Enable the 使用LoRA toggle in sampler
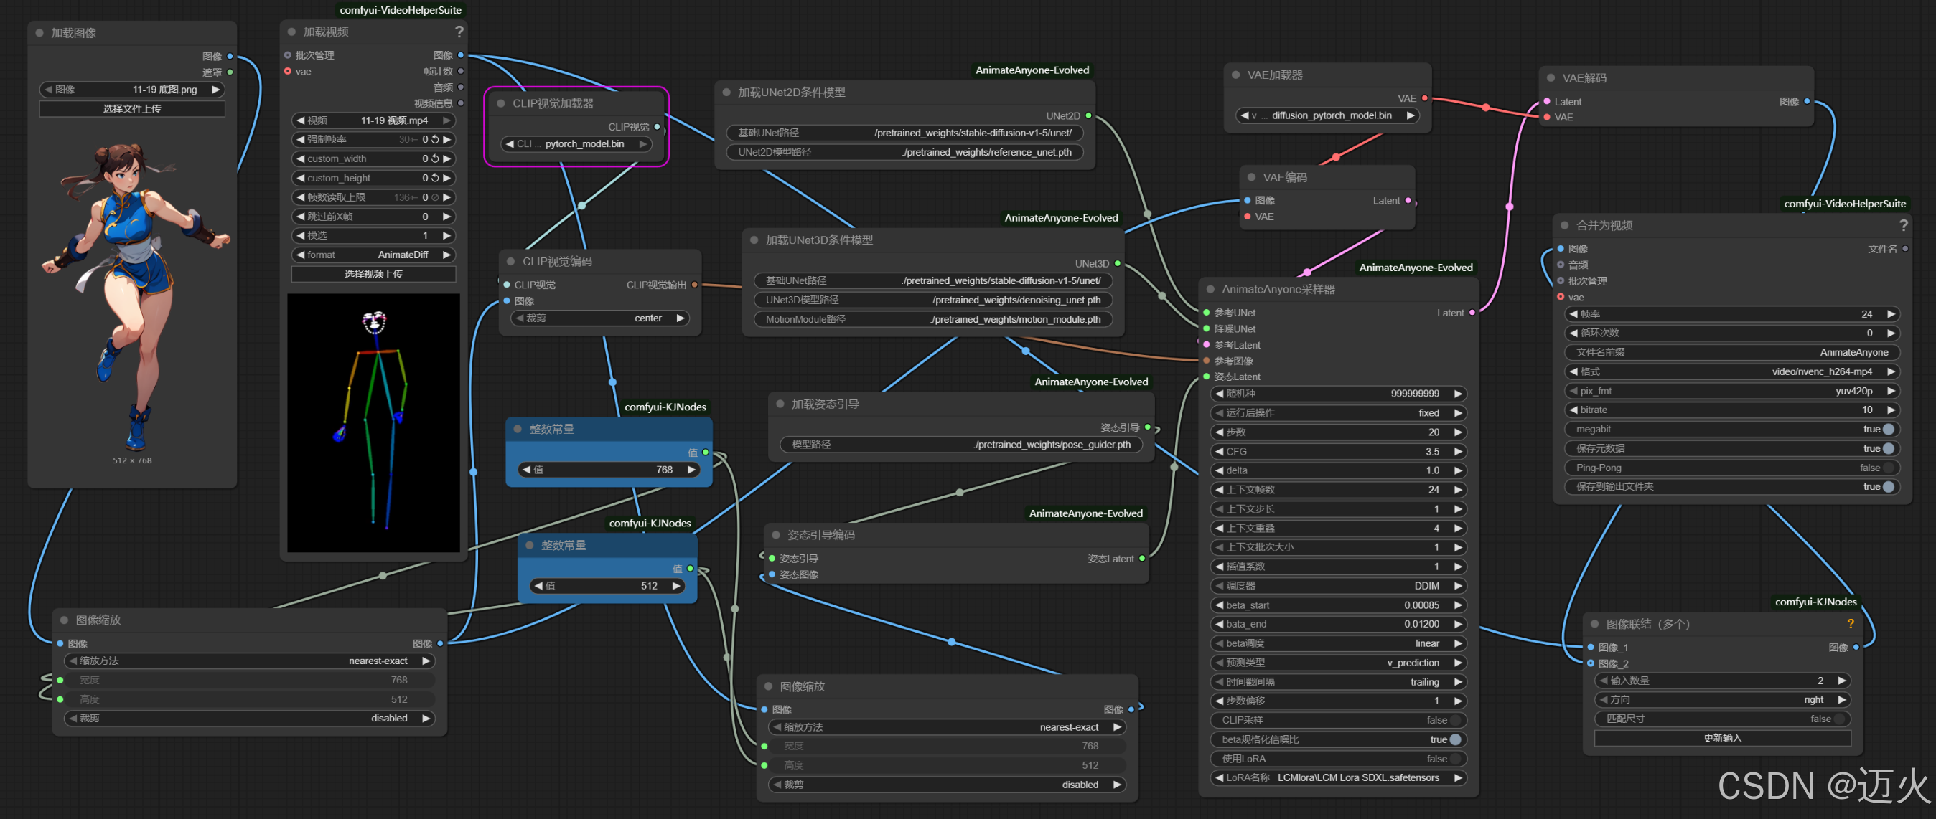This screenshot has width=1936, height=819. 1455,759
